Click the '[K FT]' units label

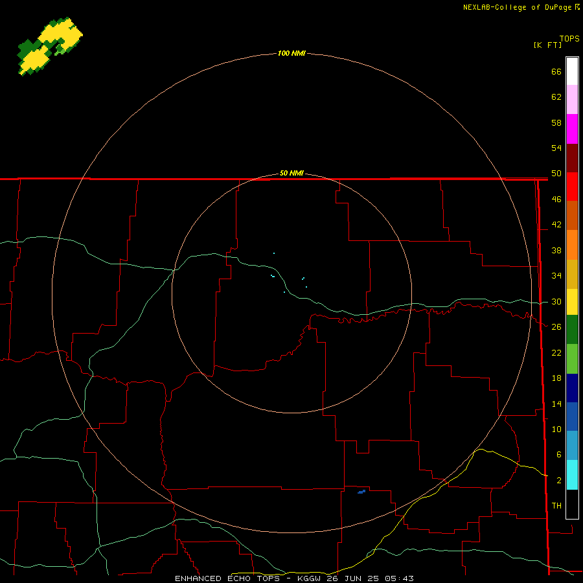point(547,45)
